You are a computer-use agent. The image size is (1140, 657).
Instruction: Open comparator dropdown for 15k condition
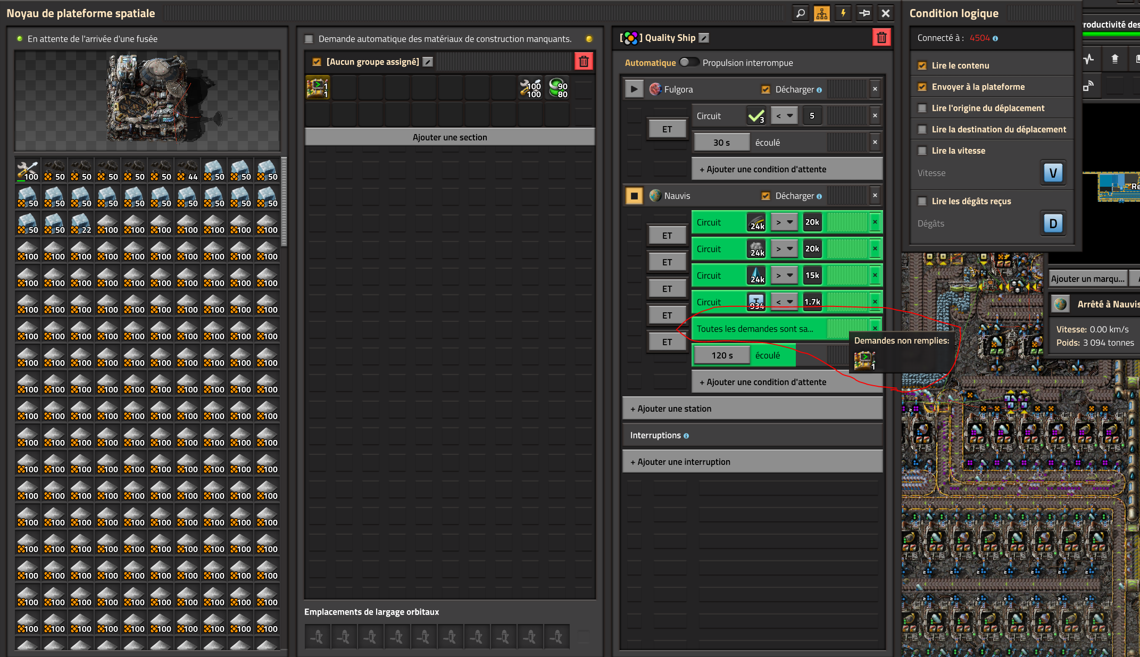[x=784, y=276]
